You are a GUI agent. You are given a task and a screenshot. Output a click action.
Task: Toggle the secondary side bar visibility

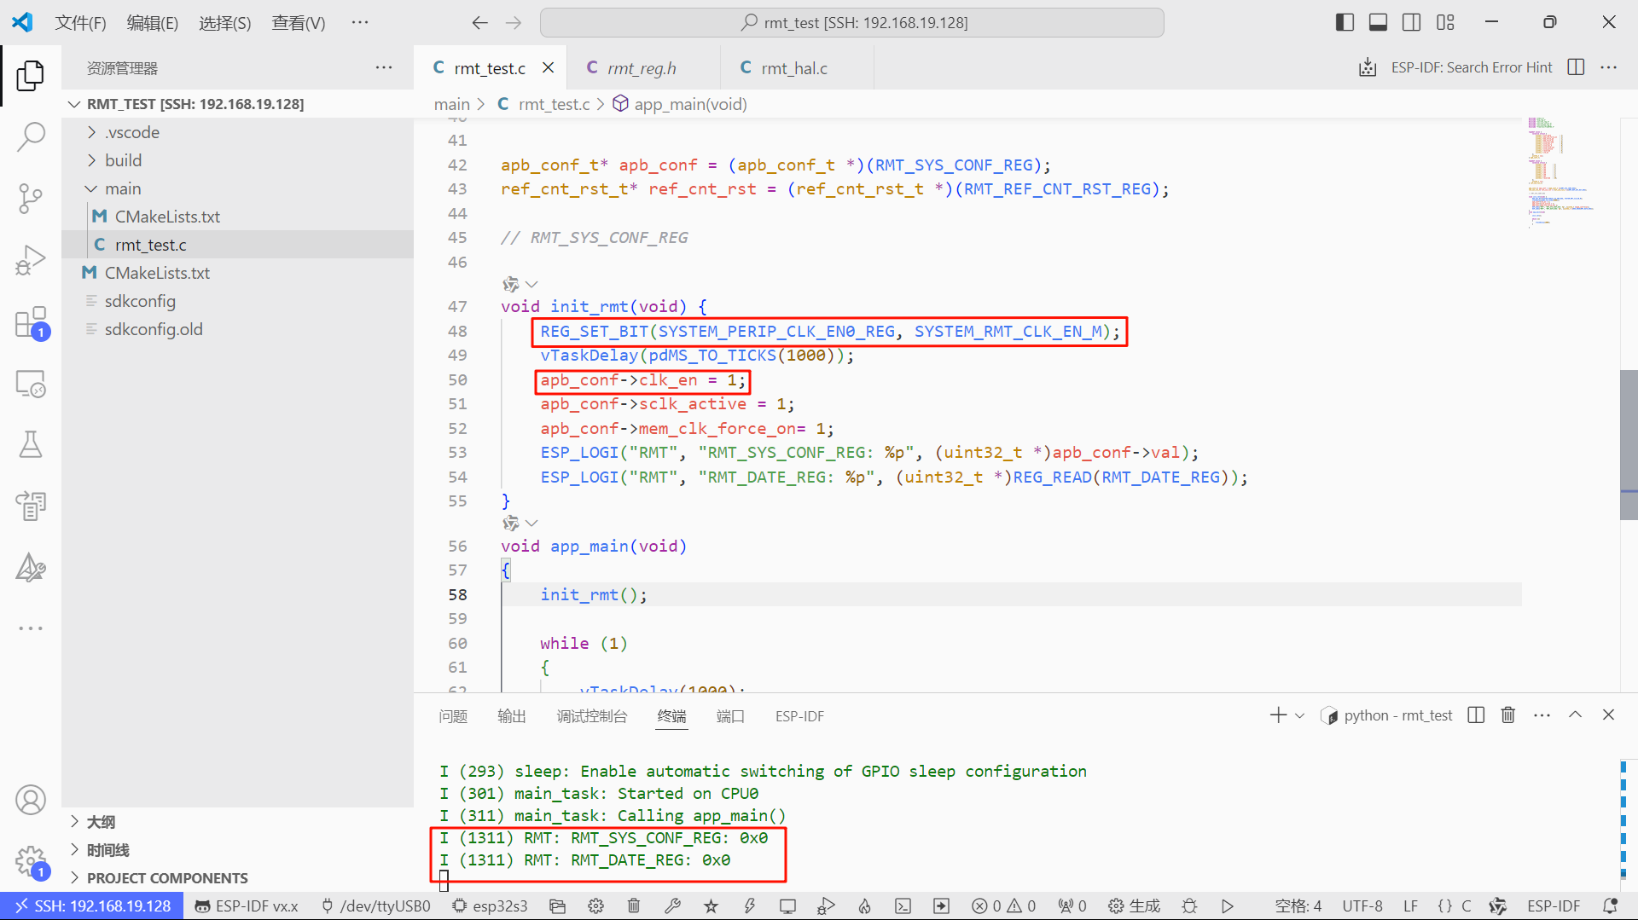[x=1412, y=22]
